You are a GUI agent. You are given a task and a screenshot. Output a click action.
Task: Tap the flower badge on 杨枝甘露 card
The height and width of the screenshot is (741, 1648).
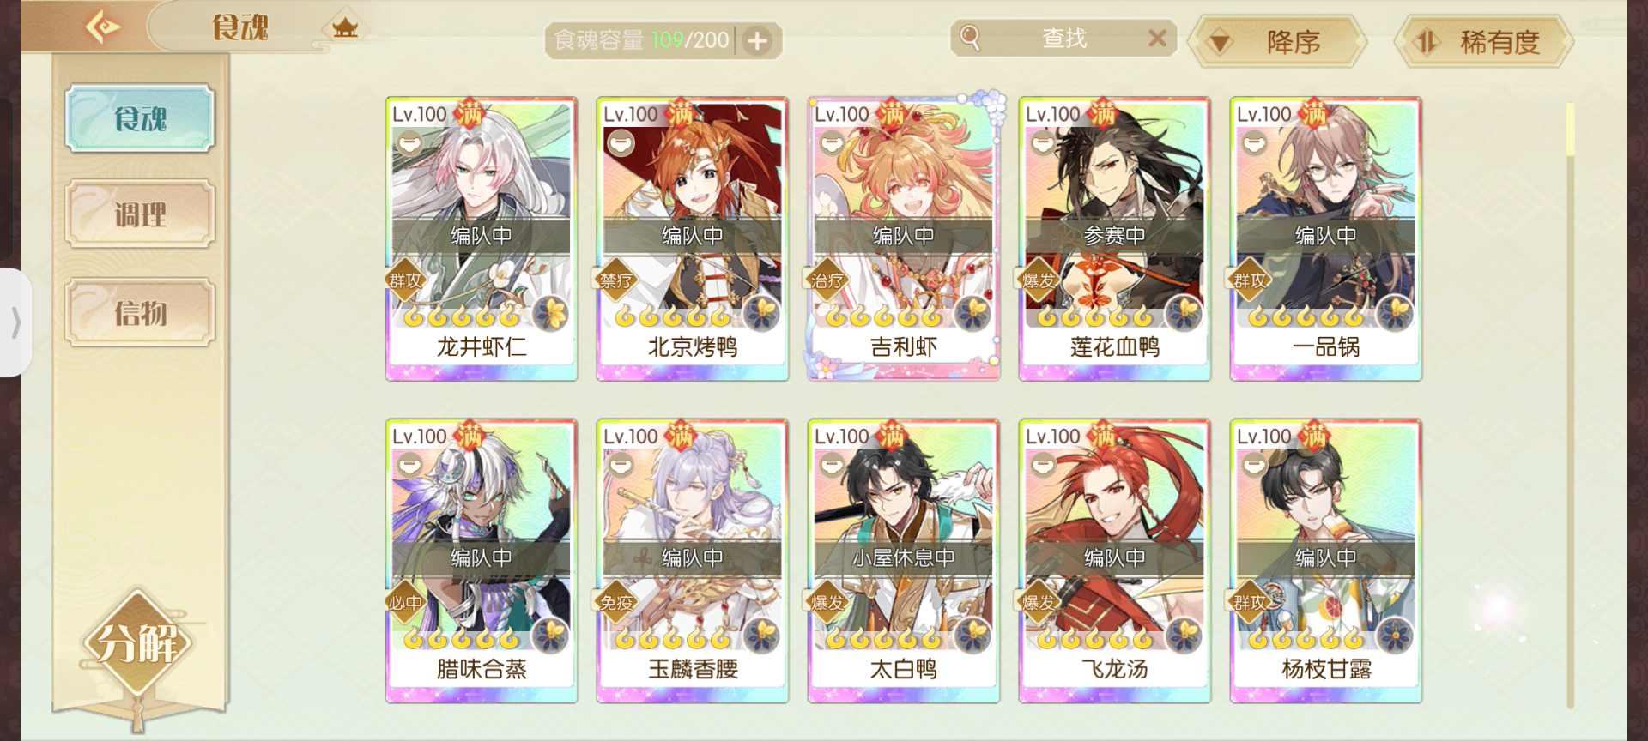[1396, 635]
